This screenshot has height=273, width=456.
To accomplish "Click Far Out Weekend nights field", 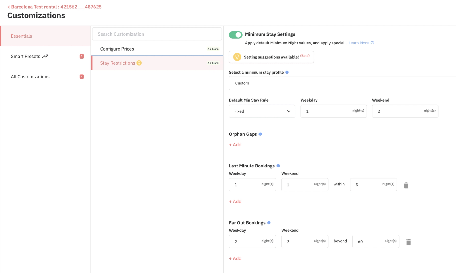I will point(305,241).
